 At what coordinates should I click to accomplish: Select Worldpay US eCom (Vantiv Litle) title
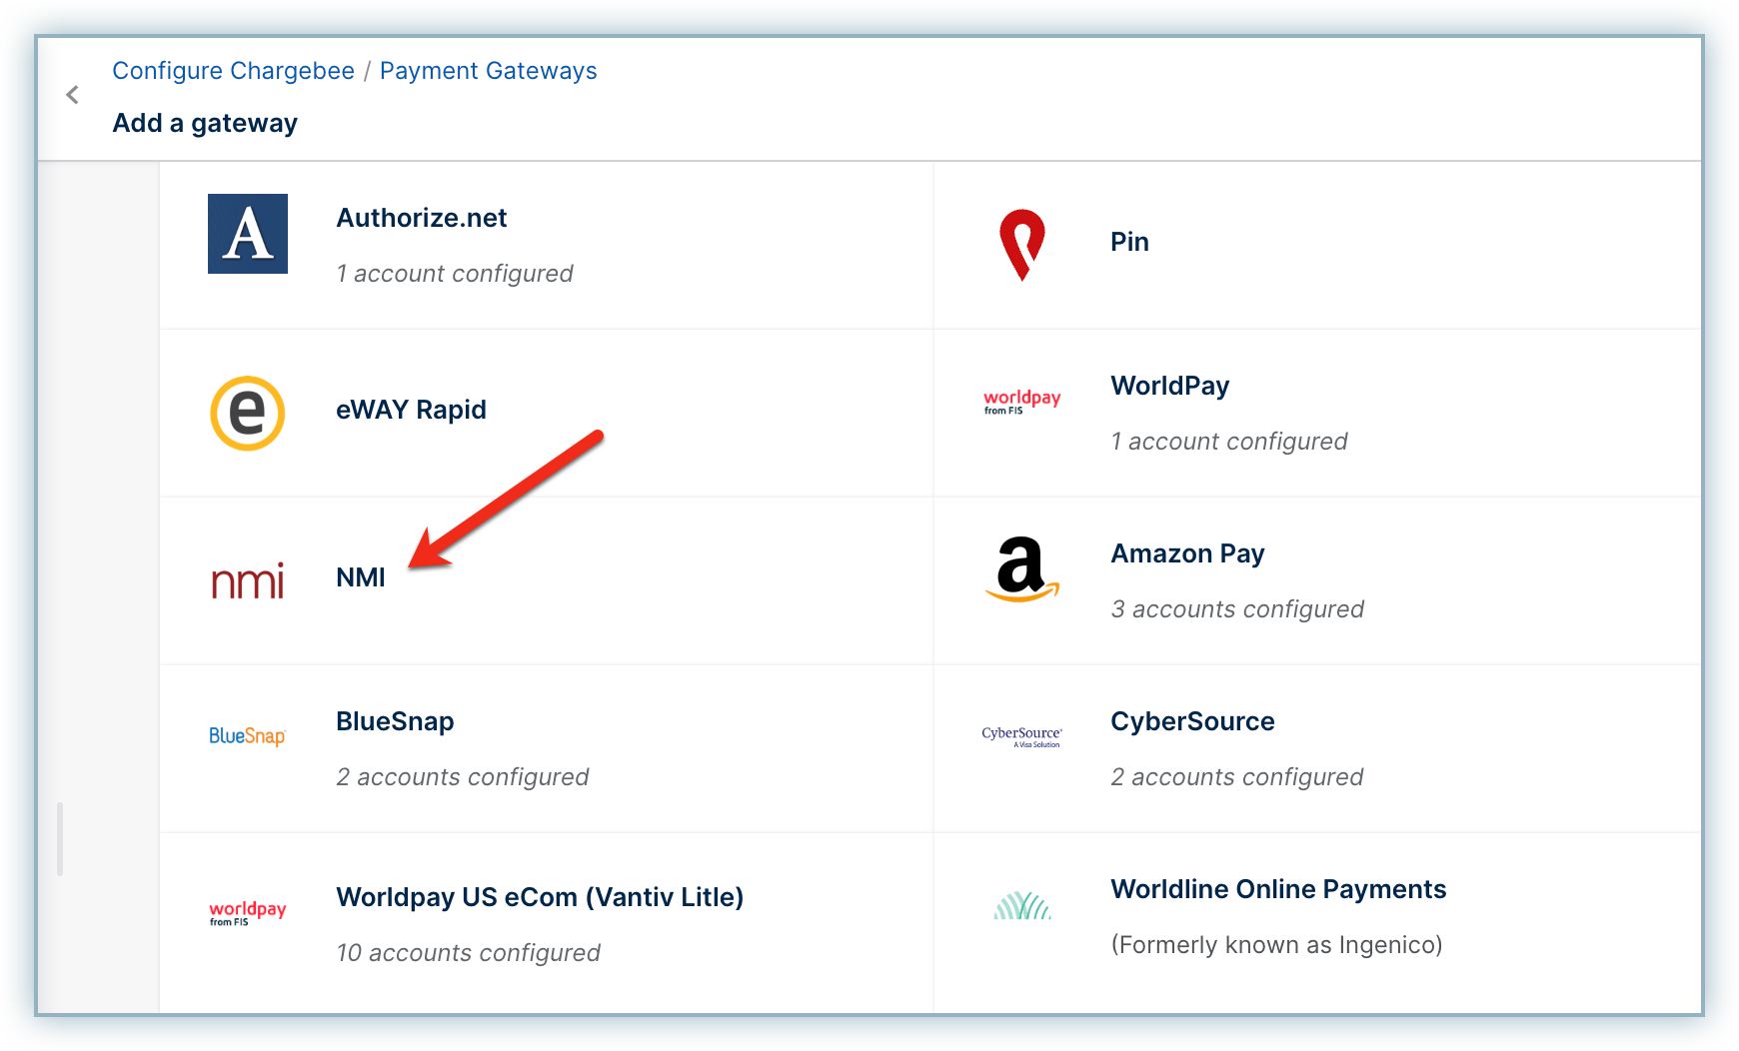540,897
